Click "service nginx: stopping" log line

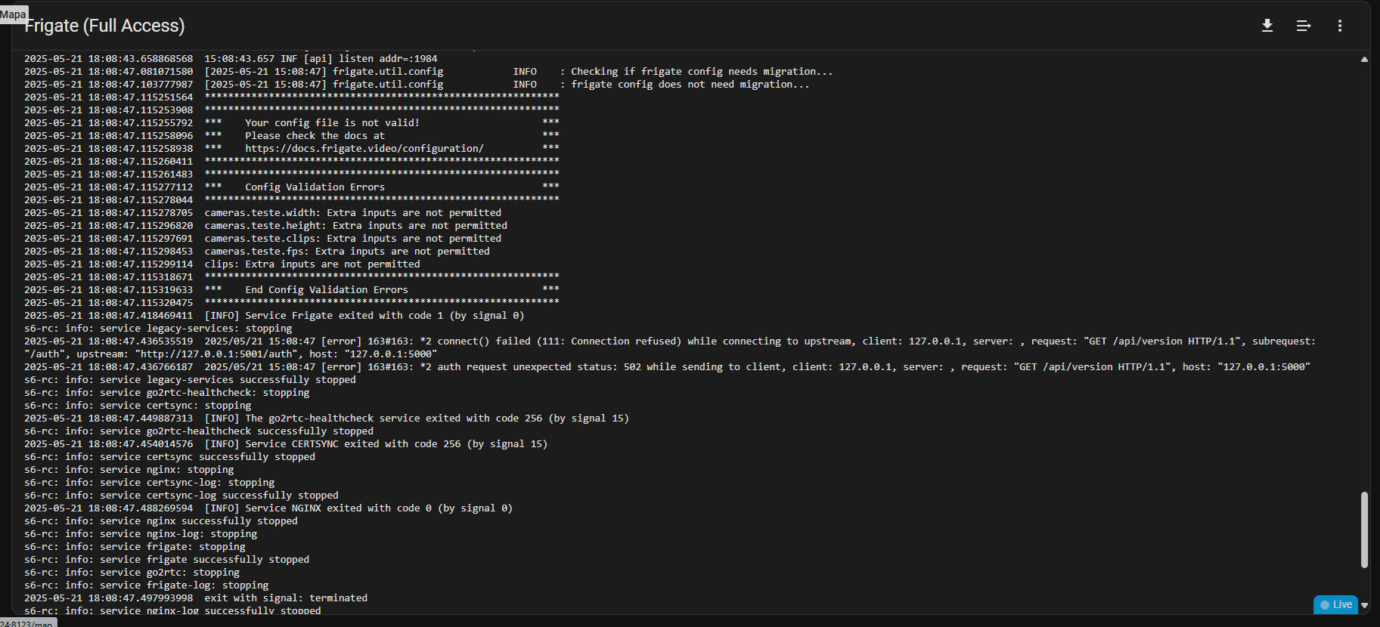[x=129, y=470]
